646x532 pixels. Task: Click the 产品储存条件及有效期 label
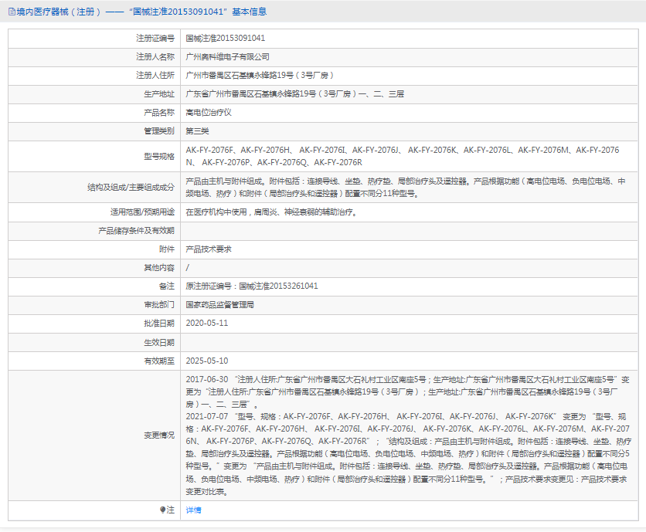tap(136, 231)
